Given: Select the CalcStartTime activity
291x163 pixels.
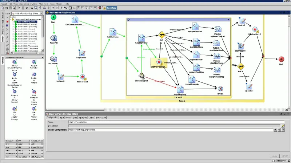Looking at the screenshot, I should pos(141,38).
